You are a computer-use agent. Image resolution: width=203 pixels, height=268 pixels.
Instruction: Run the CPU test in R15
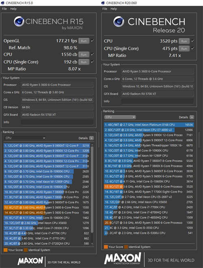(84, 54)
